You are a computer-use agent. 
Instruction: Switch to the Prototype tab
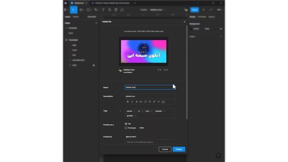tap(202, 17)
